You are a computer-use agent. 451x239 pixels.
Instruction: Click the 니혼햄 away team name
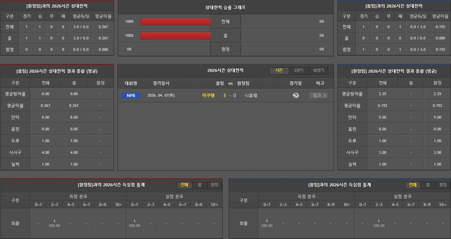(x=251, y=95)
